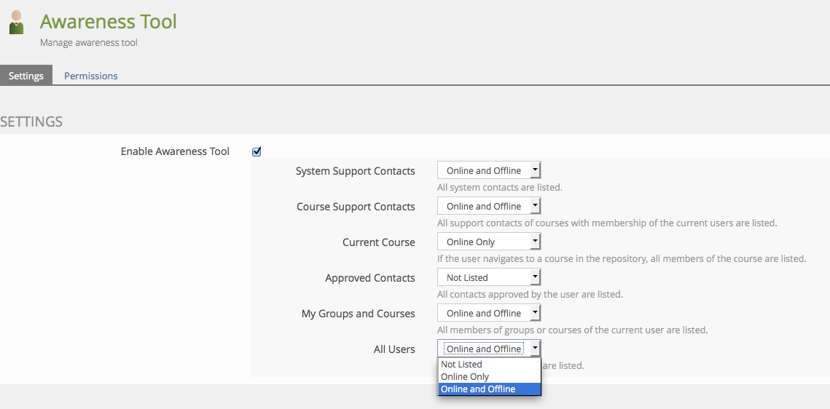
Task: Choose Online Only in open list
Action: pos(465,377)
